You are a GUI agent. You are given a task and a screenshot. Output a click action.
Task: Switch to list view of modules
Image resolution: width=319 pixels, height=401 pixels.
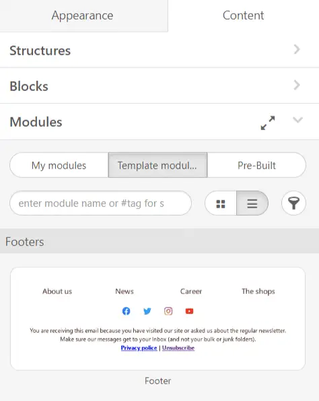(252, 204)
